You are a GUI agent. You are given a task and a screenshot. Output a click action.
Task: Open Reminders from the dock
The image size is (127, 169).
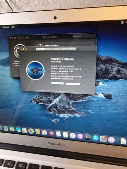coord(58,134)
